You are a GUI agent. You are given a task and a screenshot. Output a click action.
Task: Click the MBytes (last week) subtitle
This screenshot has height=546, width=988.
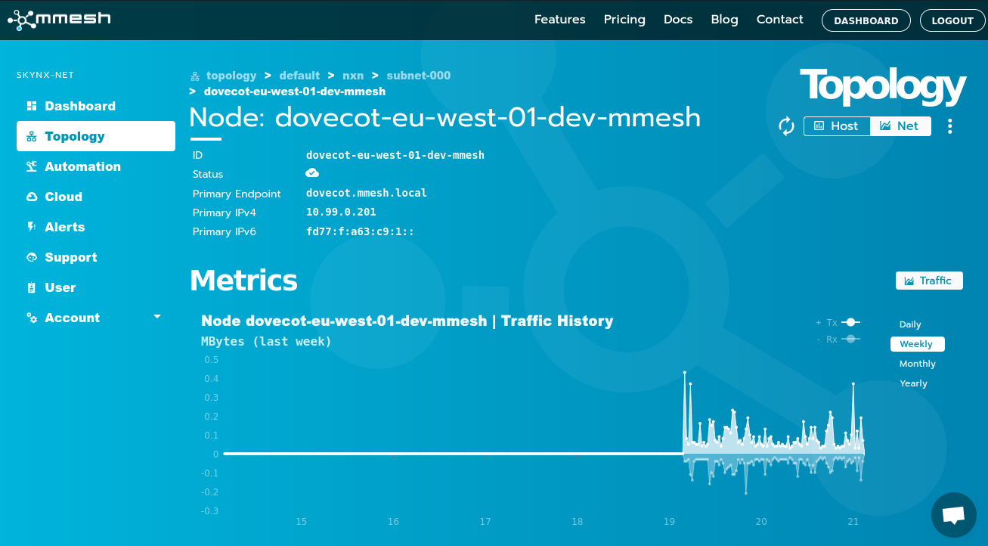pyautogui.click(x=267, y=341)
